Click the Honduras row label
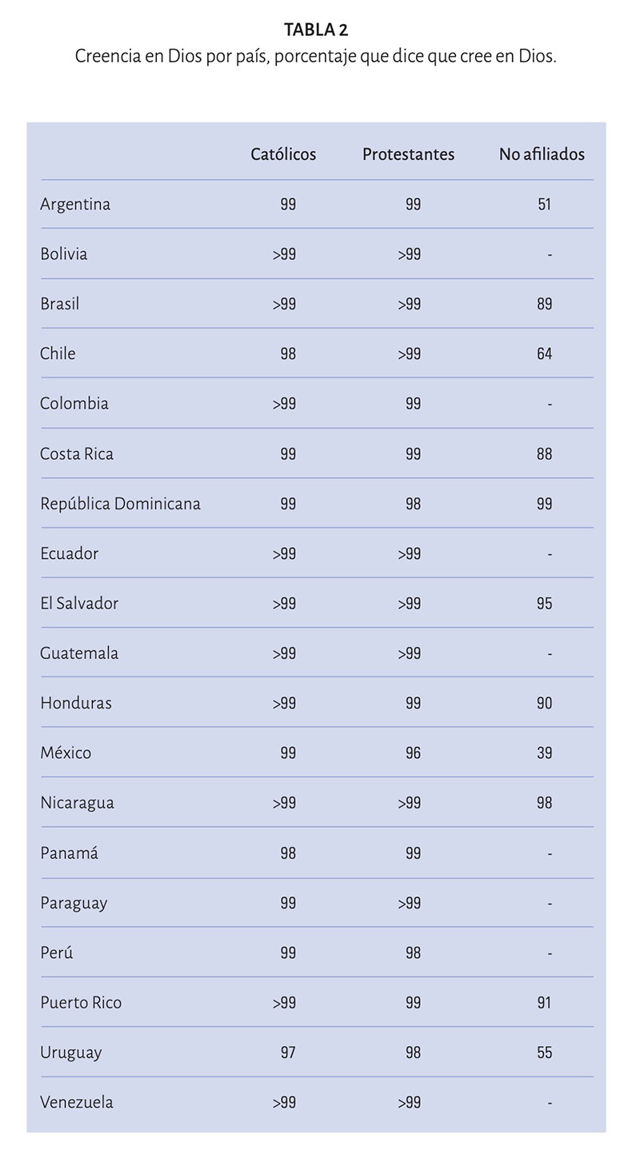640x1154 pixels. coord(76,703)
